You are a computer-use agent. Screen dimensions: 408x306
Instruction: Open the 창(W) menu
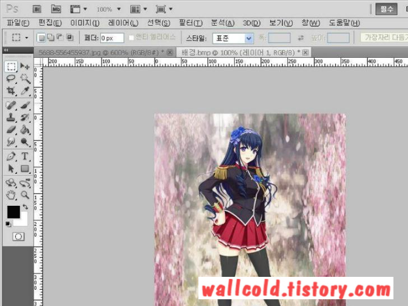pos(310,23)
